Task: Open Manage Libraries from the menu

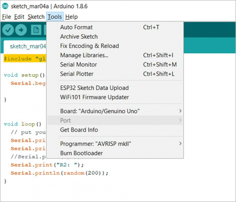Action: pyautogui.click(x=84, y=55)
